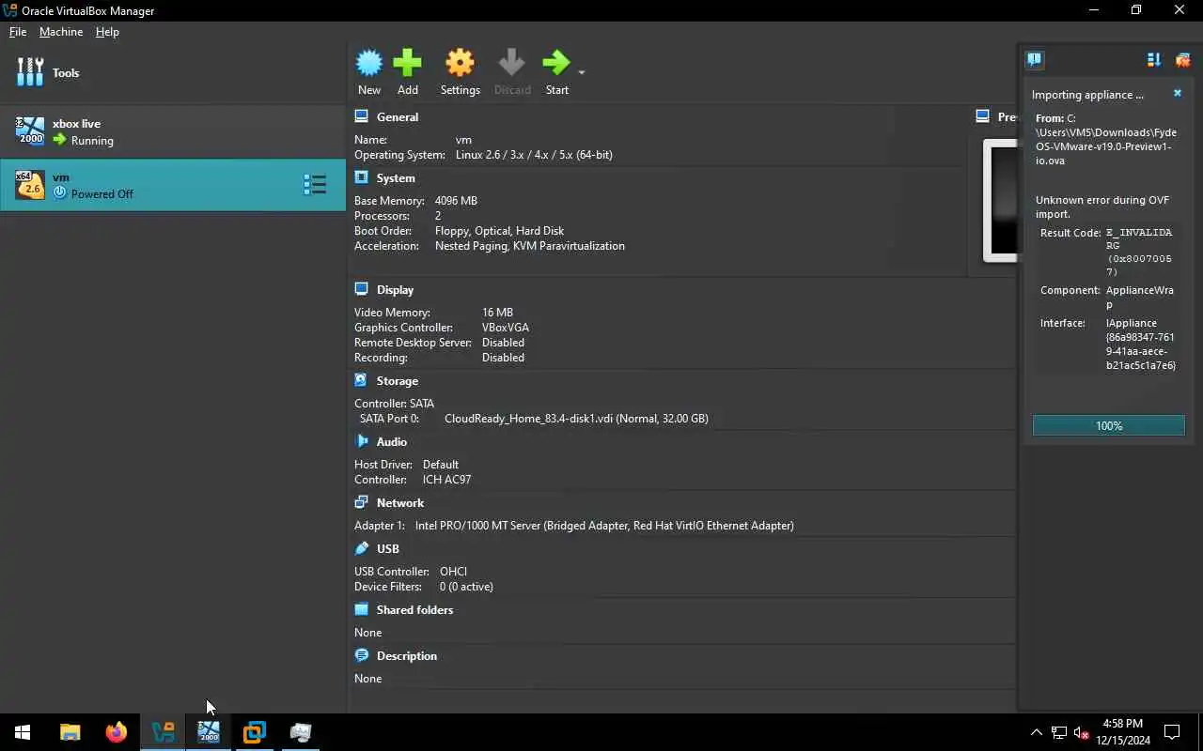The height and width of the screenshot is (751, 1203).
Task: Toggle the notification center panel icon
Action: [1035, 60]
